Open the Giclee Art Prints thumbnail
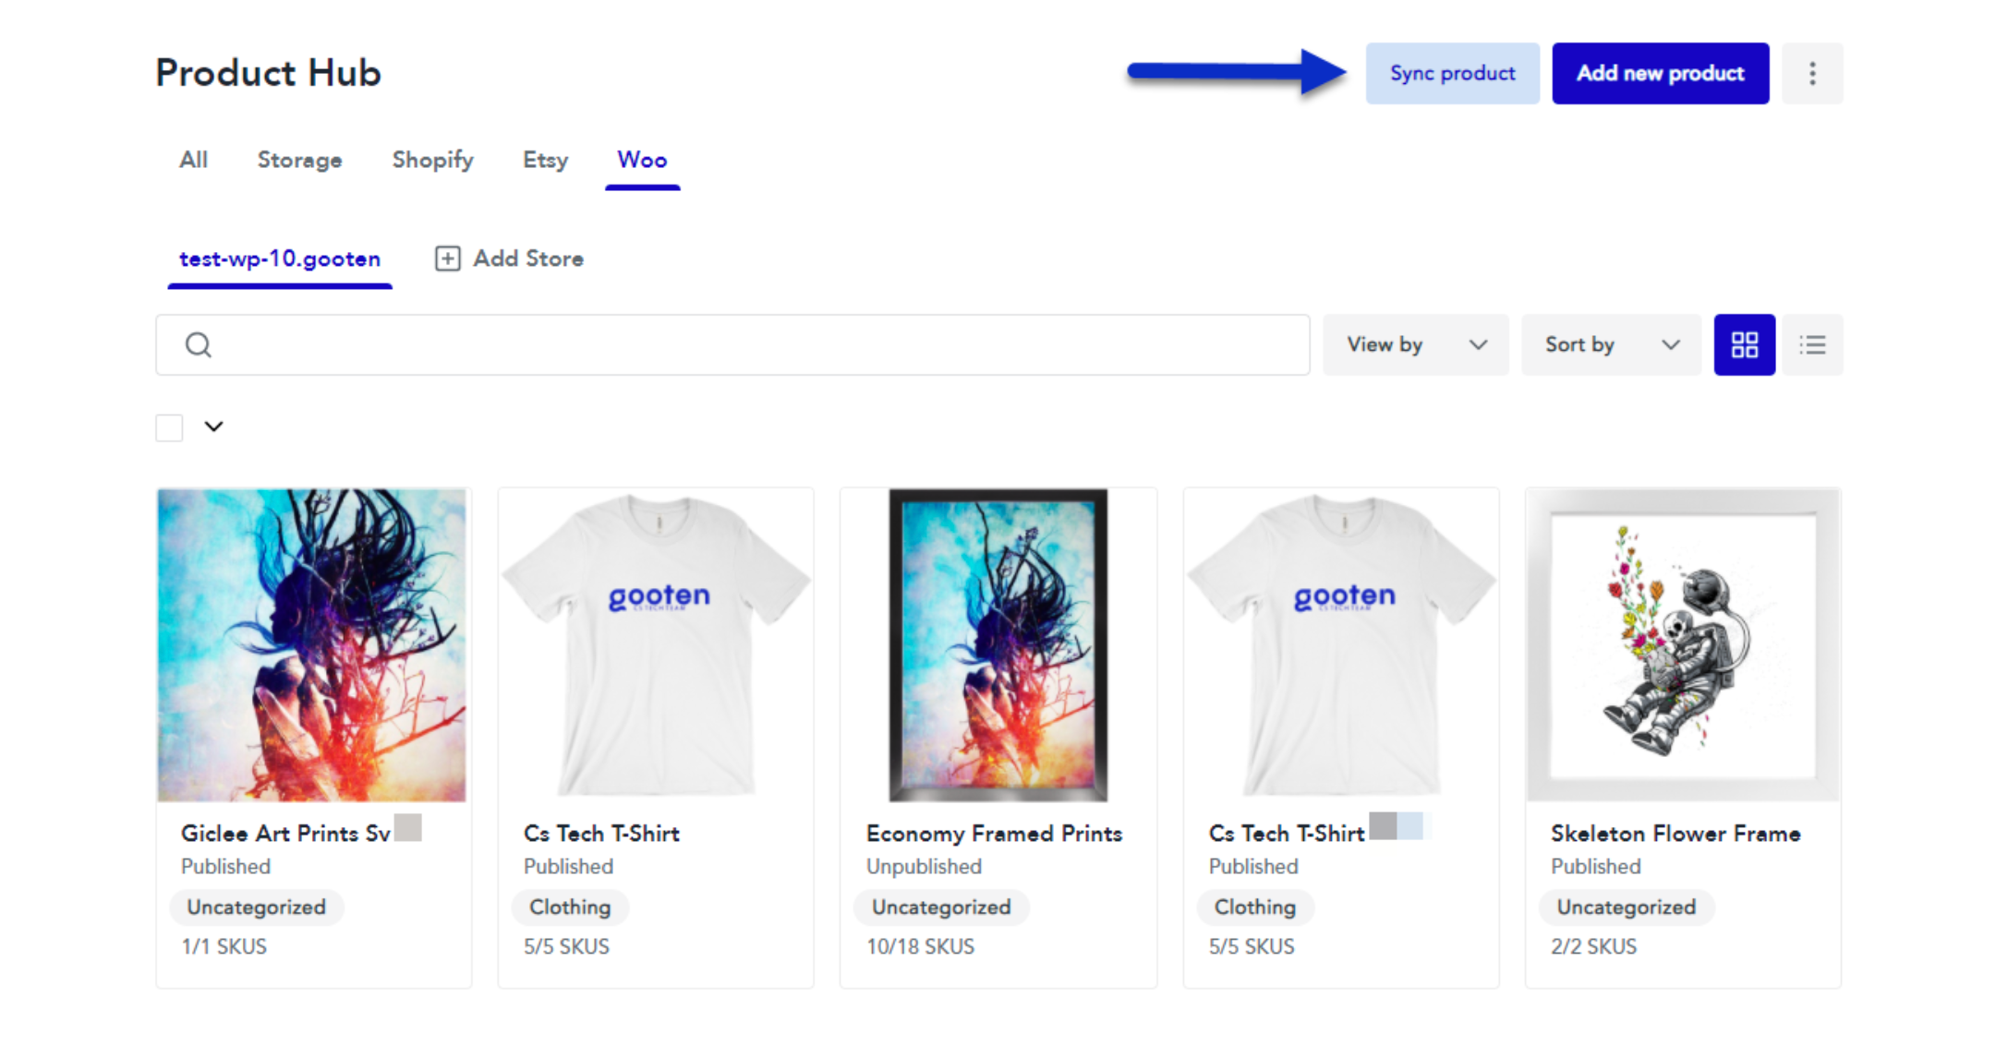Viewport: 2008px width, 1045px height. pyautogui.click(x=312, y=644)
